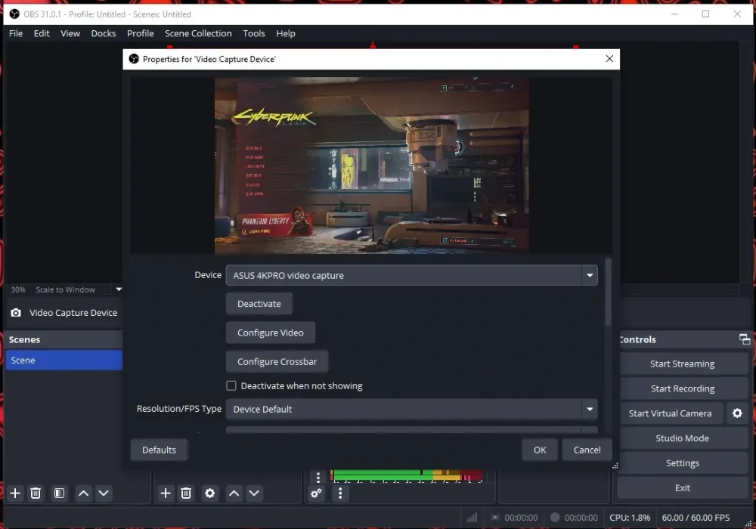This screenshot has height=529, width=756.
Task: Click the Cyberpunk video preview in dialog
Action: pyautogui.click(x=371, y=166)
